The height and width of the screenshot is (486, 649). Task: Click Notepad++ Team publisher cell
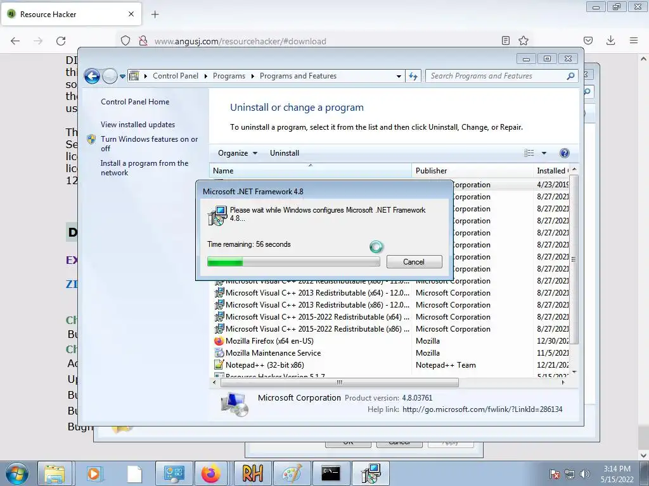click(x=446, y=365)
